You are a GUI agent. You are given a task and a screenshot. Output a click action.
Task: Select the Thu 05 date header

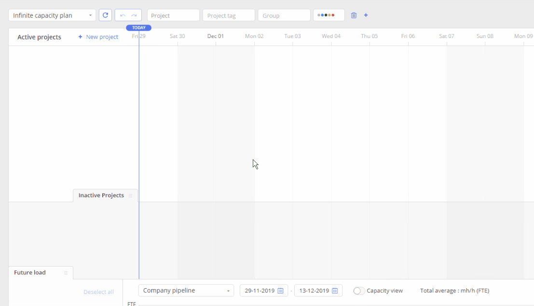coord(370,36)
